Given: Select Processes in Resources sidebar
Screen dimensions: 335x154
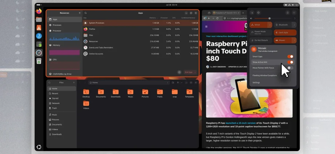Looking at the screenshot, I should tap(64, 25).
